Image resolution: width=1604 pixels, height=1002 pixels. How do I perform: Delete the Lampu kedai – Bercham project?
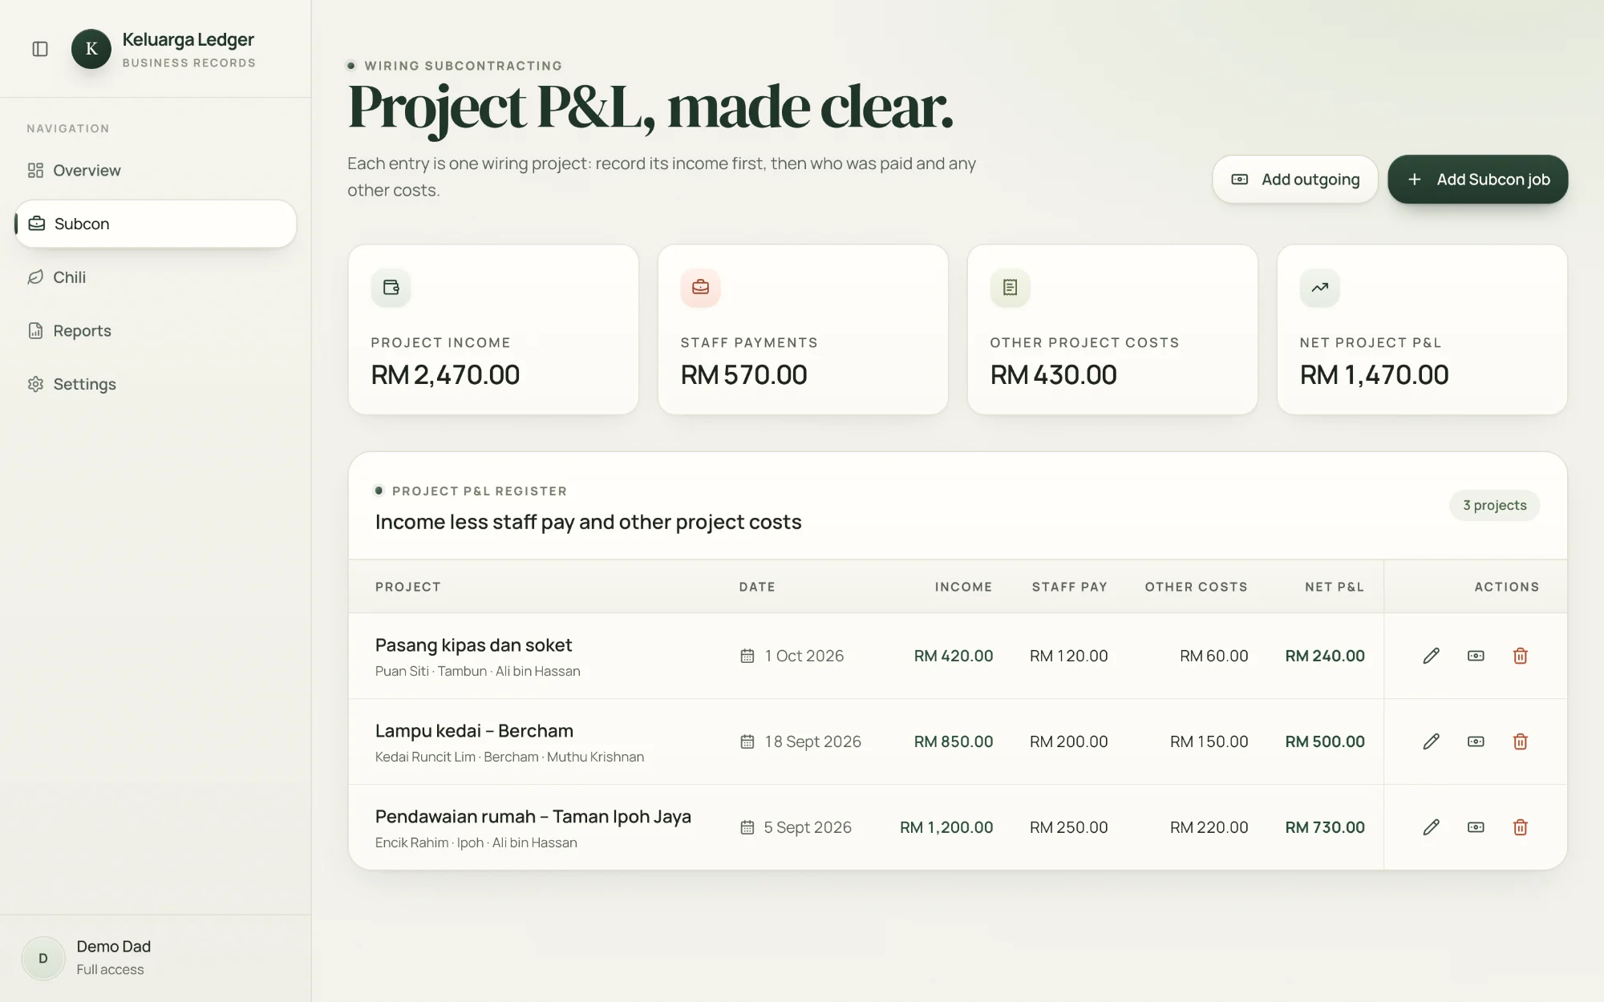coord(1521,741)
